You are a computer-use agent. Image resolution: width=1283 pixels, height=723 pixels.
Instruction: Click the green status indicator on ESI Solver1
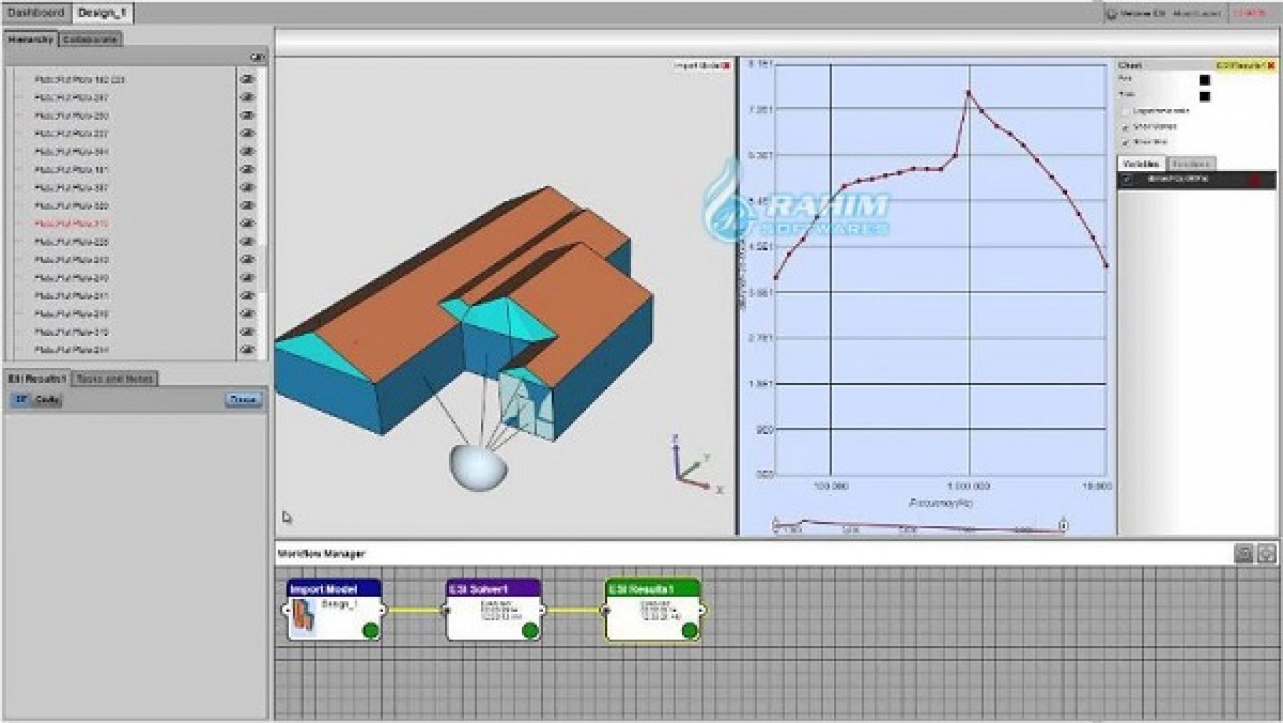[x=529, y=630]
